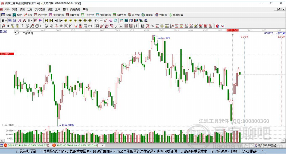286x154 pixels.
Task: Open the 文件 menu
Action: [x=7, y=9]
